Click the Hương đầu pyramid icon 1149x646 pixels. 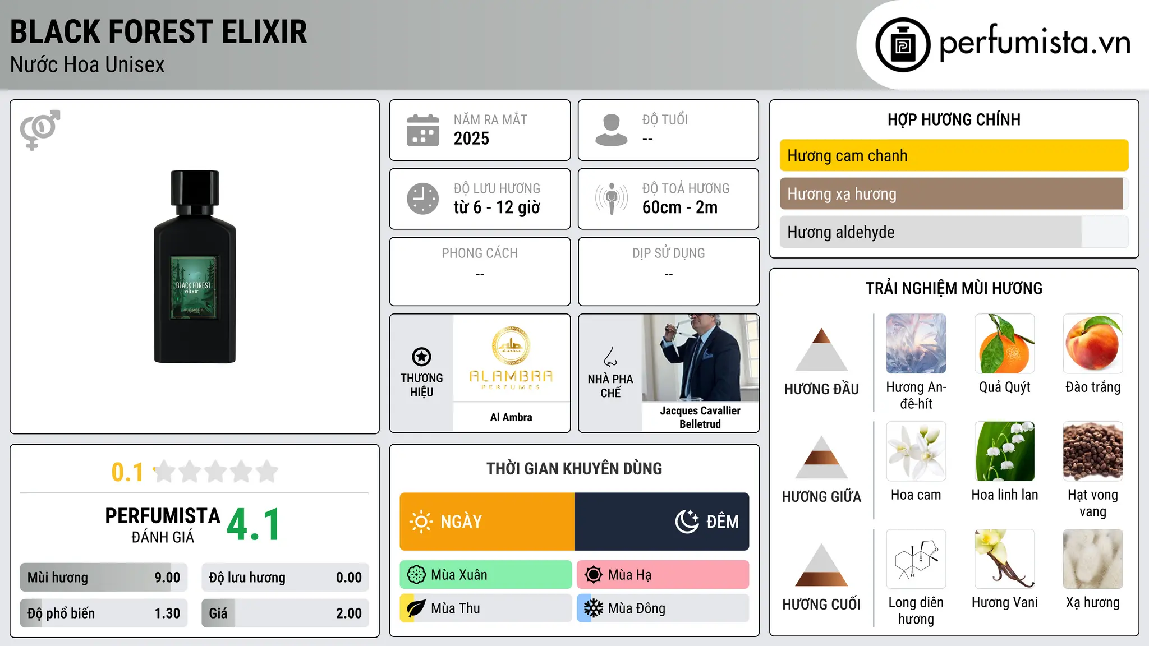(x=821, y=349)
